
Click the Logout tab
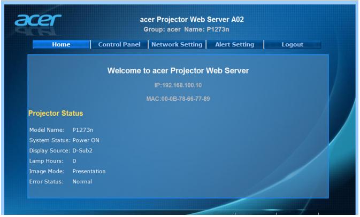pos(293,44)
